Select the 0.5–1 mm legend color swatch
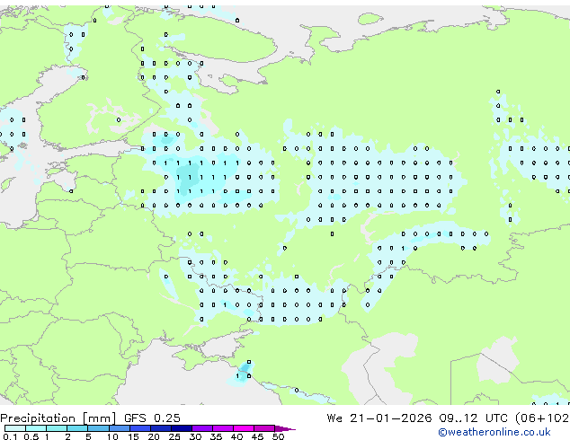The width and height of the screenshot is (570, 440). click(x=36, y=428)
